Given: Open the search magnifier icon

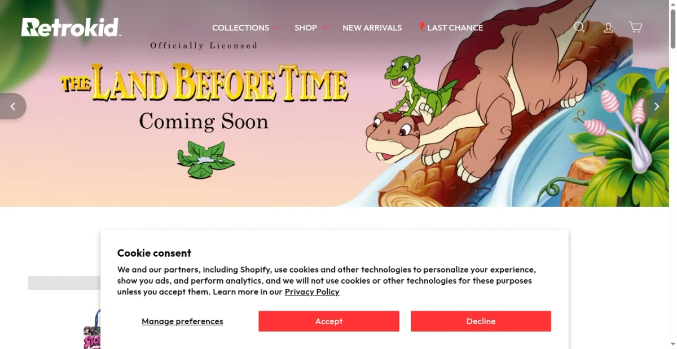Looking at the screenshot, I should click(x=579, y=27).
